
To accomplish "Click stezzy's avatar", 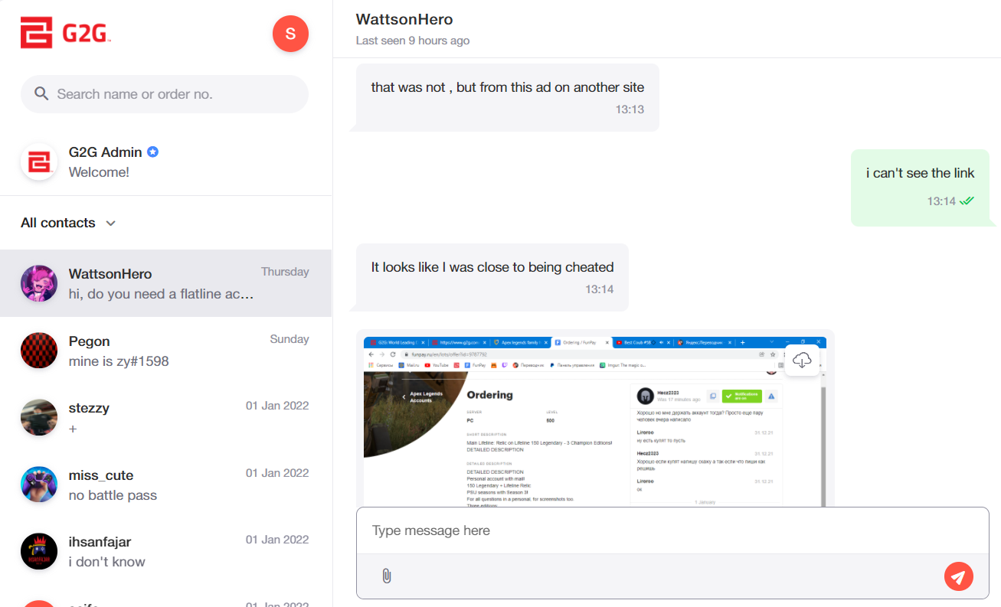I will (x=39, y=417).
